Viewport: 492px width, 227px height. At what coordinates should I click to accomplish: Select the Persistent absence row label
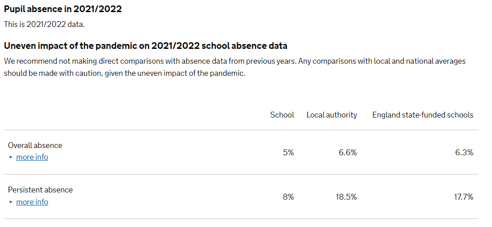[40, 190]
